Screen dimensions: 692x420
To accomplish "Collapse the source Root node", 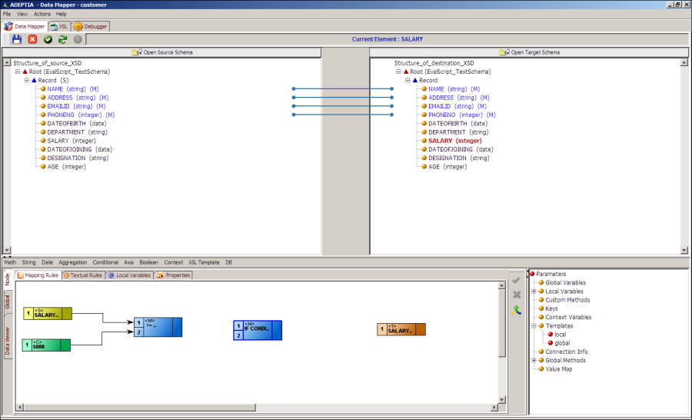I will 18,72.
